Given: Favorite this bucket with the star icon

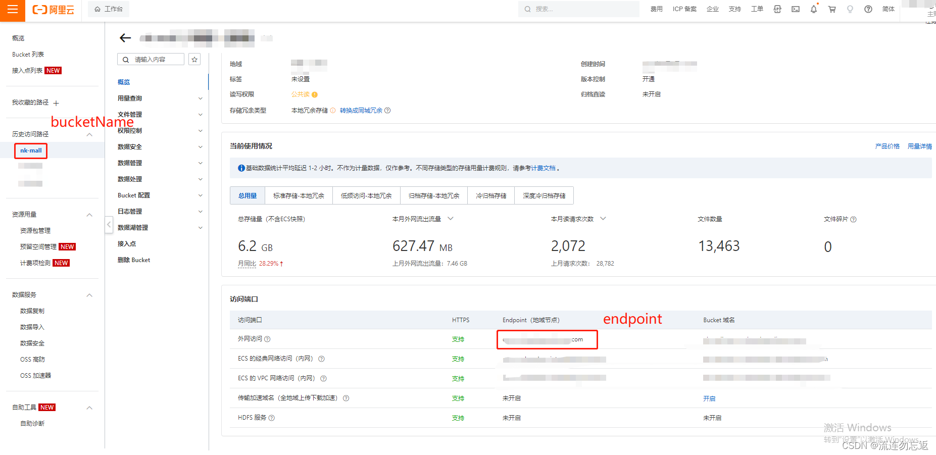Looking at the screenshot, I should pyautogui.click(x=194, y=60).
